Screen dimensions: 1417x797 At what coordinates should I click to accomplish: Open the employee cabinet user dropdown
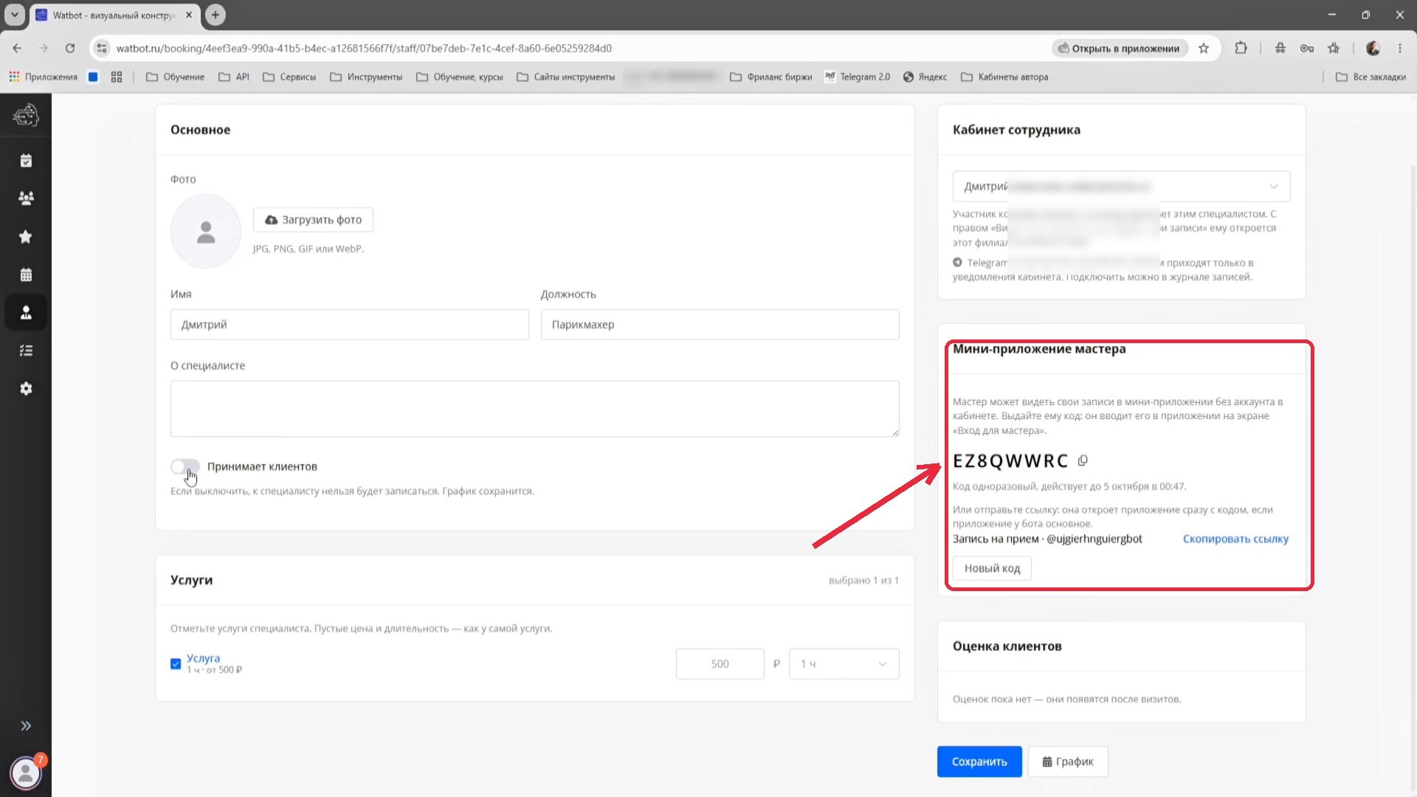coord(1121,186)
